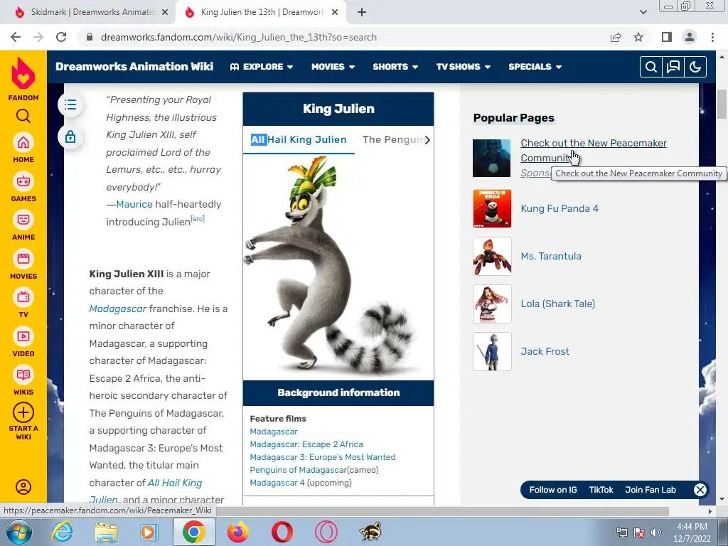Toggle the browser side panel icon
Screen dimensions: 728x546
[x=666, y=37]
